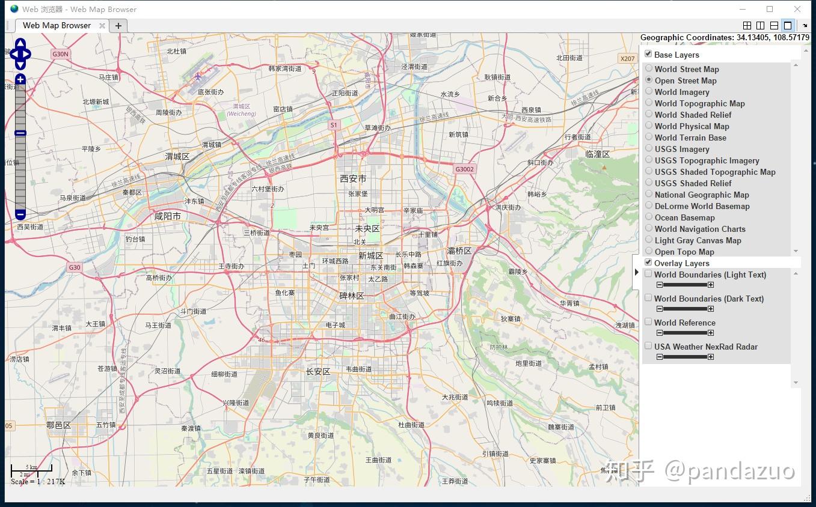The height and width of the screenshot is (507, 816).
Task: Switch to the Web Map Browser tab
Action: tap(57, 25)
